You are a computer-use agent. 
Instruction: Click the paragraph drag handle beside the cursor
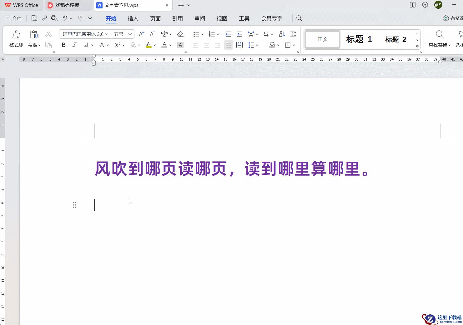(75, 205)
